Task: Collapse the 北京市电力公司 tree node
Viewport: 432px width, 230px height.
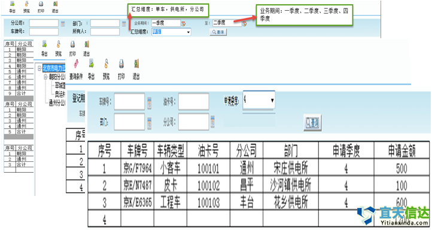Action: [39, 68]
